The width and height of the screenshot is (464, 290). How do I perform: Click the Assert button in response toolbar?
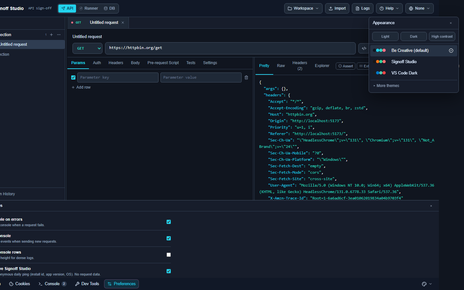point(345,66)
